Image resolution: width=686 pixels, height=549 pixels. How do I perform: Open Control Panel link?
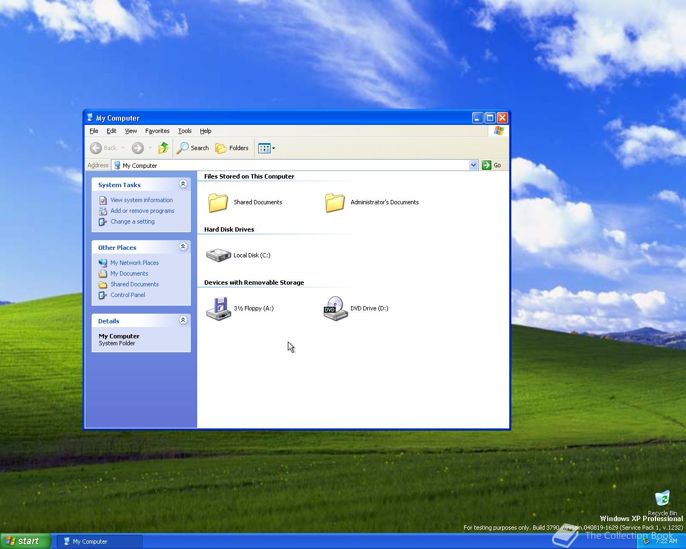128,295
